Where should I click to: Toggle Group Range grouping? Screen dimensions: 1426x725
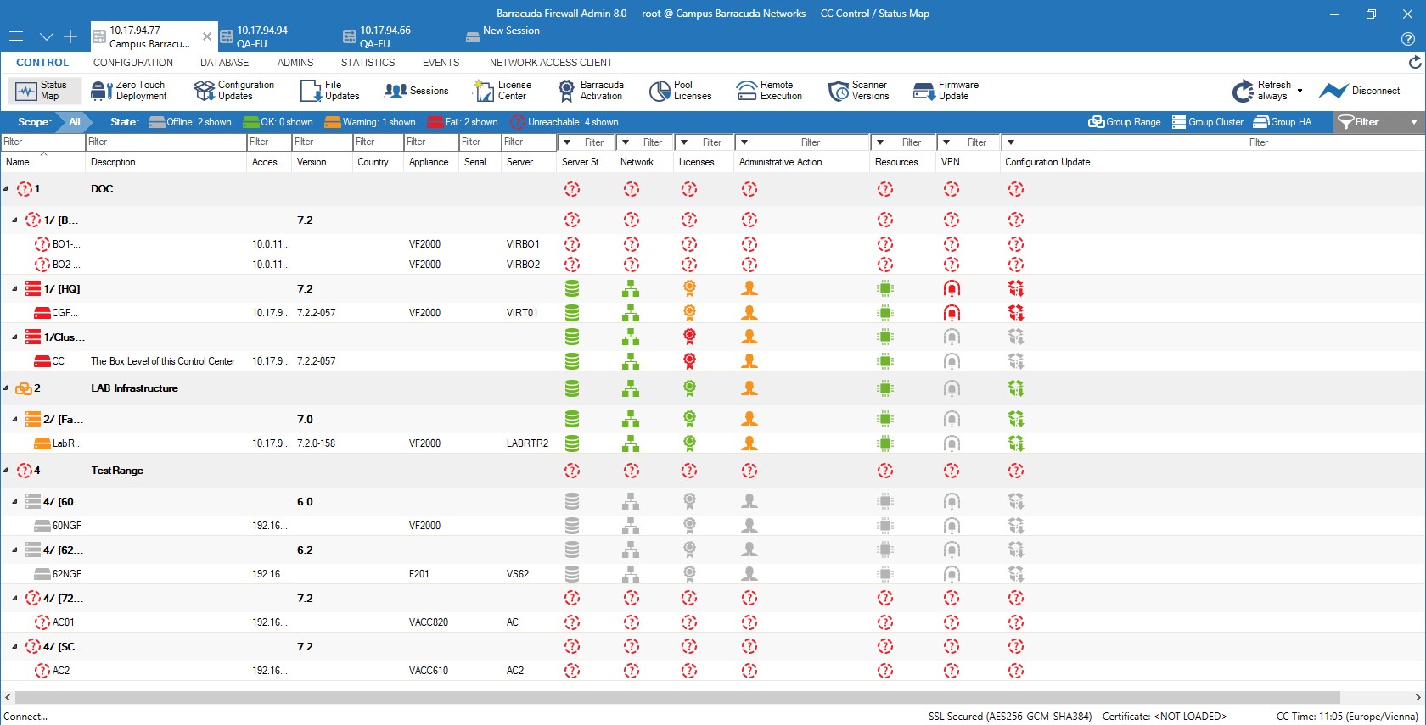click(1125, 122)
